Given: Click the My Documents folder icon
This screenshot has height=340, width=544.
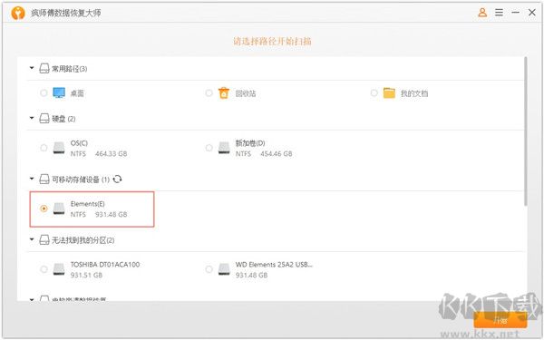Looking at the screenshot, I should point(389,93).
